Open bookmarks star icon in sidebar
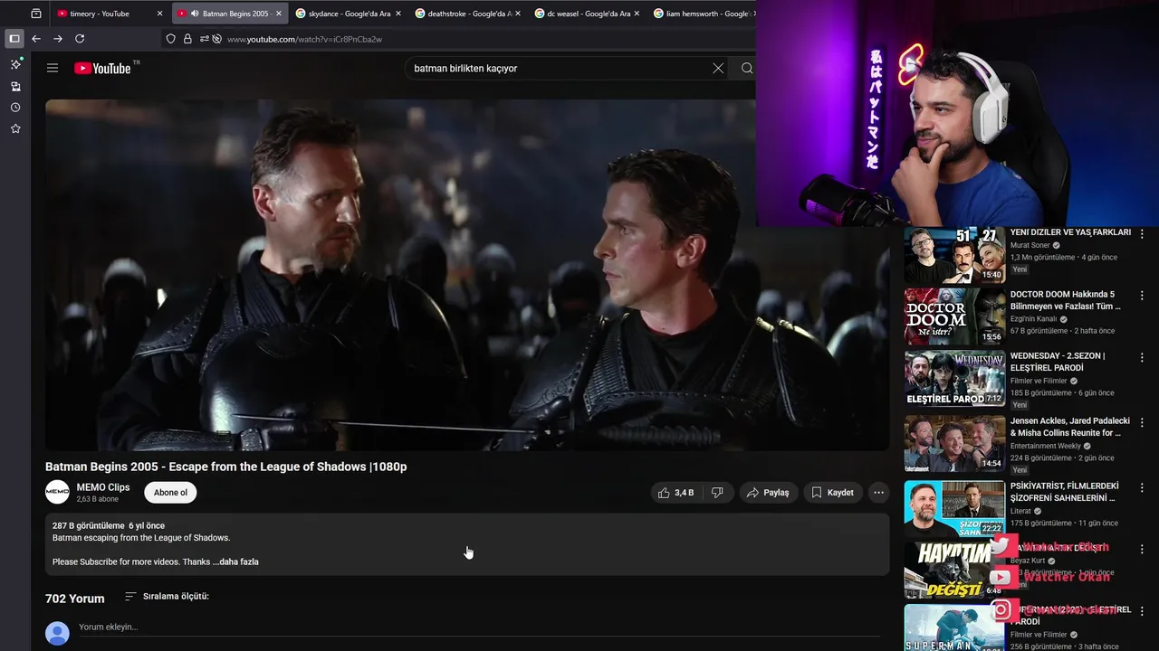Image resolution: width=1159 pixels, height=651 pixels. point(15,129)
